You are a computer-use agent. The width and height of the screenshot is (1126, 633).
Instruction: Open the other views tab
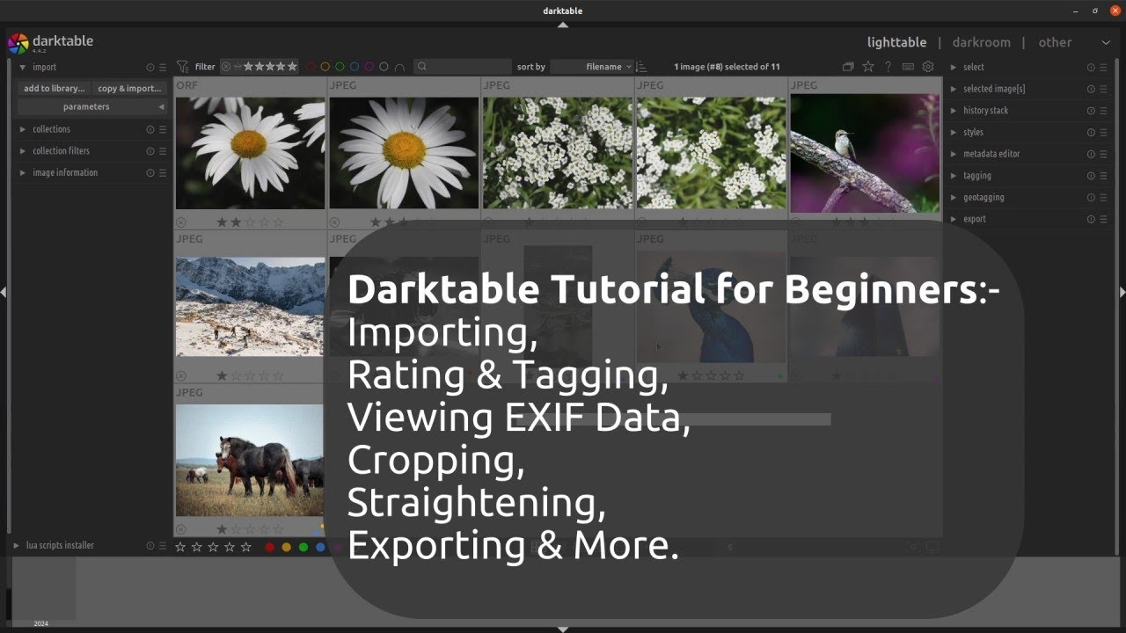coord(1055,42)
